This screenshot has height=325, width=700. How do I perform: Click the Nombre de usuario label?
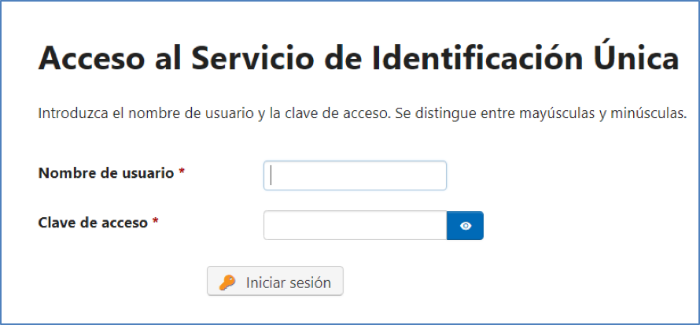click(106, 173)
